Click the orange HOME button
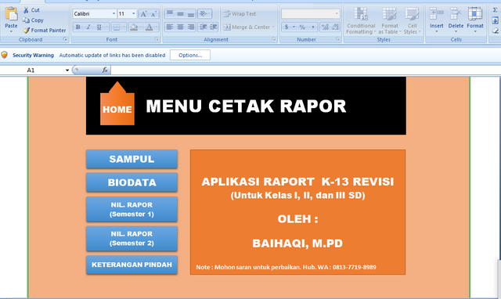 [117, 103]
